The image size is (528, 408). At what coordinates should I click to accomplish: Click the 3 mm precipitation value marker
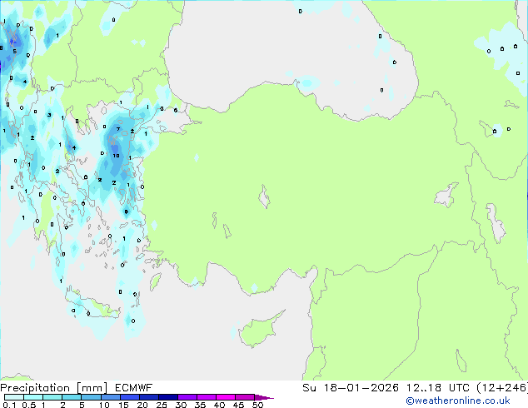click(x=49, y=115)
